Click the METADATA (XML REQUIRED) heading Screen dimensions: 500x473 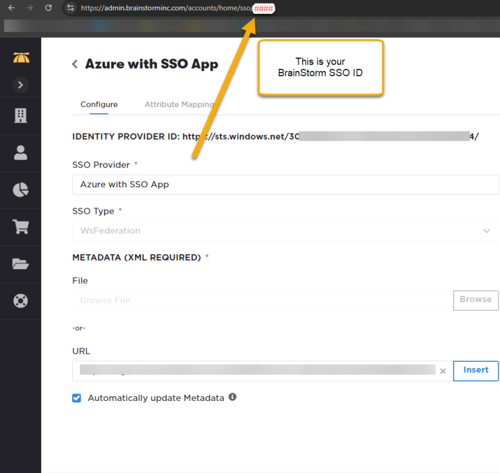coord(136,257)
